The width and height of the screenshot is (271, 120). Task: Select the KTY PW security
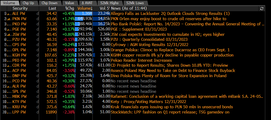(x=19, y=102)
